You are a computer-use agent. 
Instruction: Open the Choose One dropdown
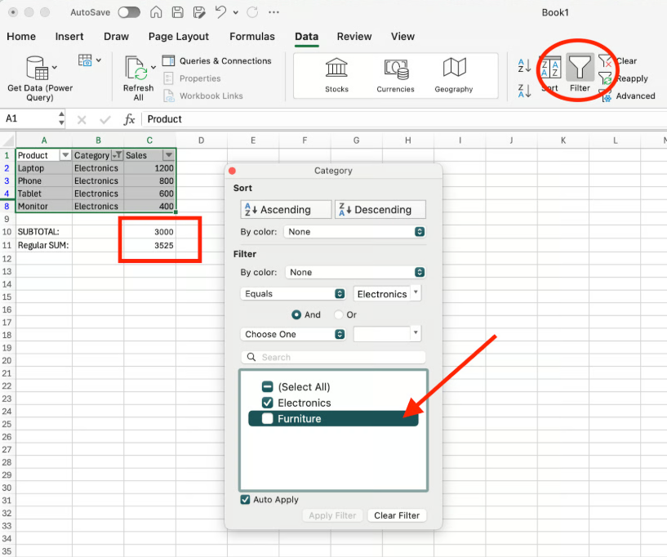292,334
